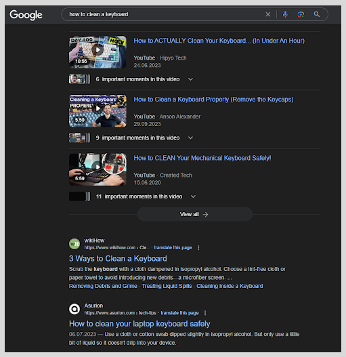Click the wikiHow site favicon
346x357 pixels.
tap(74, 244)
